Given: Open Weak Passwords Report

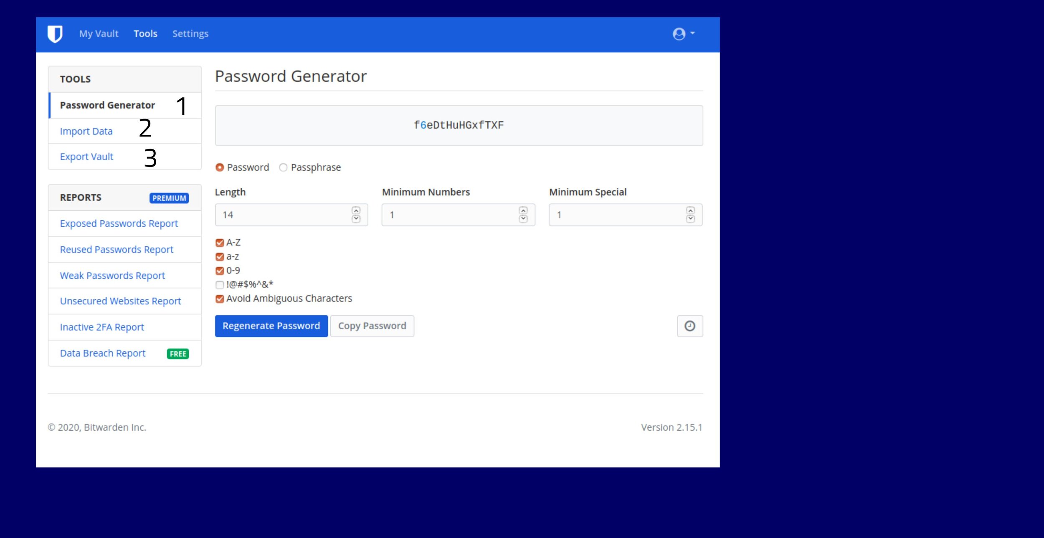Looking at the screenshot, I should point(125,275).
